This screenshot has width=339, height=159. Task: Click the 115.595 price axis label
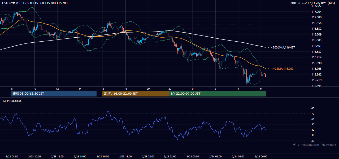point(316,86)
